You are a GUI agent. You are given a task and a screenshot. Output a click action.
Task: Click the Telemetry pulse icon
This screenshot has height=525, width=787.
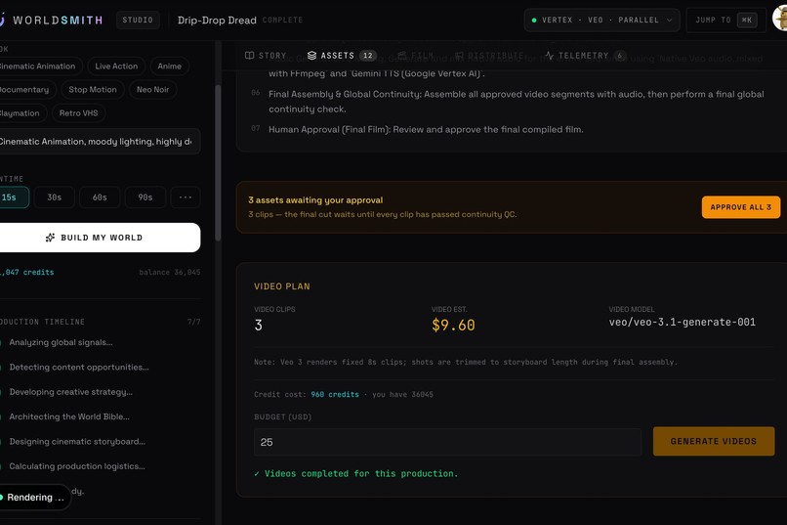(x=550, y=56)
